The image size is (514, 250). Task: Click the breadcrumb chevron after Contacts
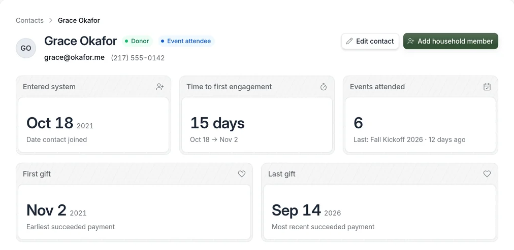point(50,20)
